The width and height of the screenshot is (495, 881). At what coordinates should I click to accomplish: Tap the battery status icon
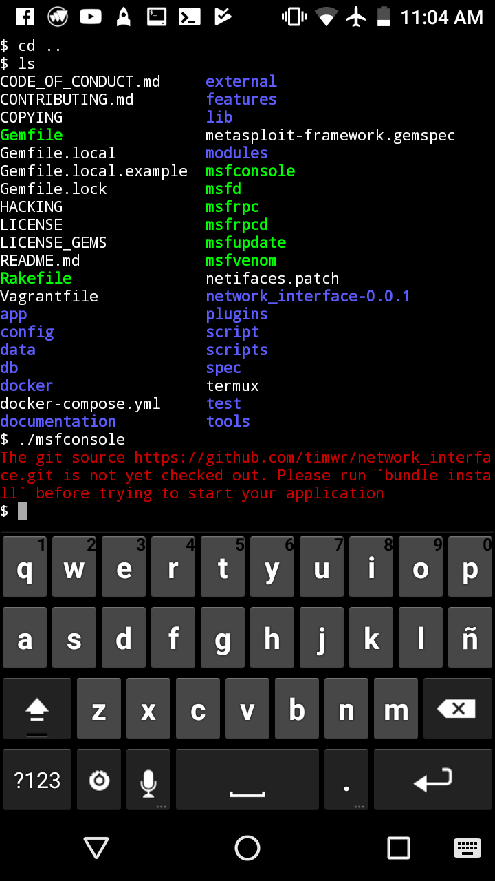(384, 17)
